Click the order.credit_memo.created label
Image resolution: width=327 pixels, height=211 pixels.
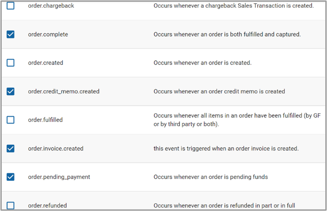click(64, 91)
